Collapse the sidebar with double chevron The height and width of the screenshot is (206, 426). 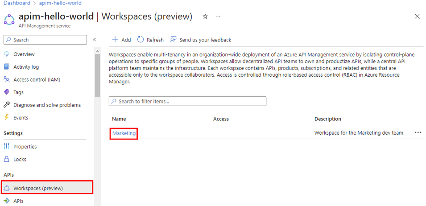click(95, 40)
